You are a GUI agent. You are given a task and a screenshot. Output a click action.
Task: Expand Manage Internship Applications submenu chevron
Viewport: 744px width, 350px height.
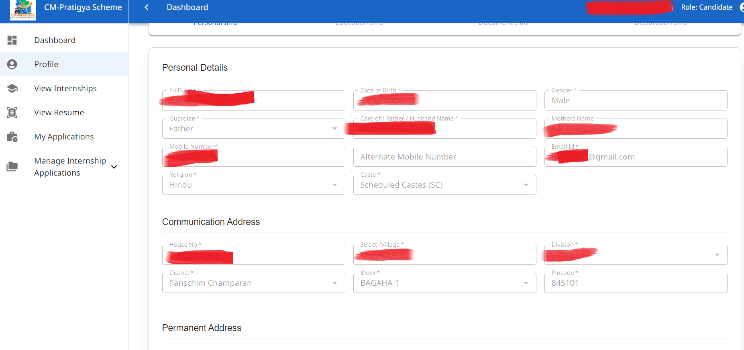114,167
